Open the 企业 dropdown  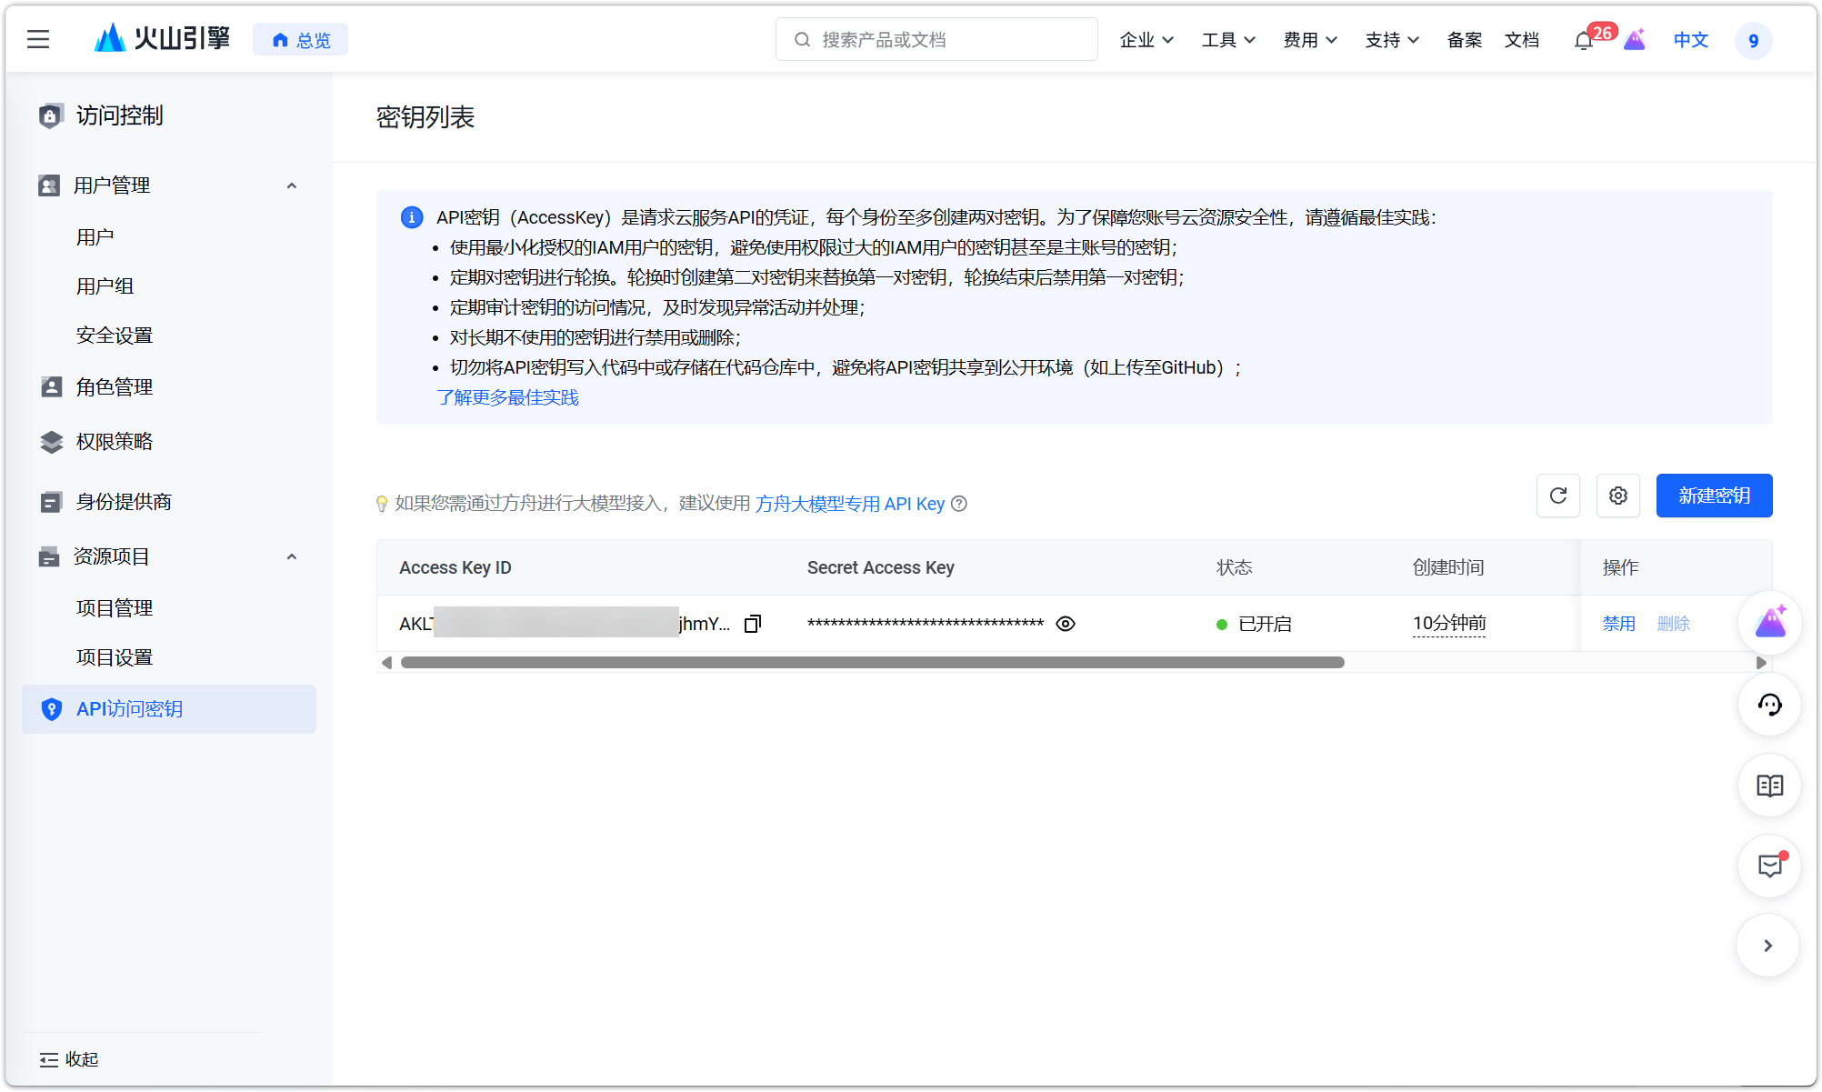[x=1146, y=40]
